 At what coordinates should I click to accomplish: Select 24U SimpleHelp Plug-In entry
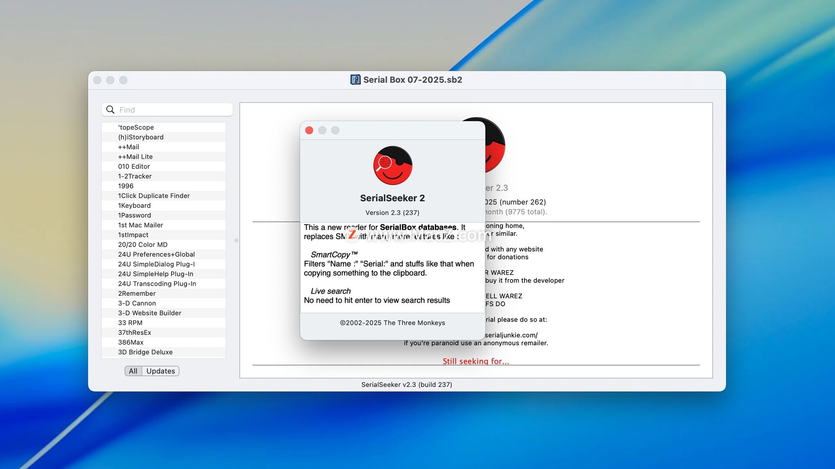point(164,274)
